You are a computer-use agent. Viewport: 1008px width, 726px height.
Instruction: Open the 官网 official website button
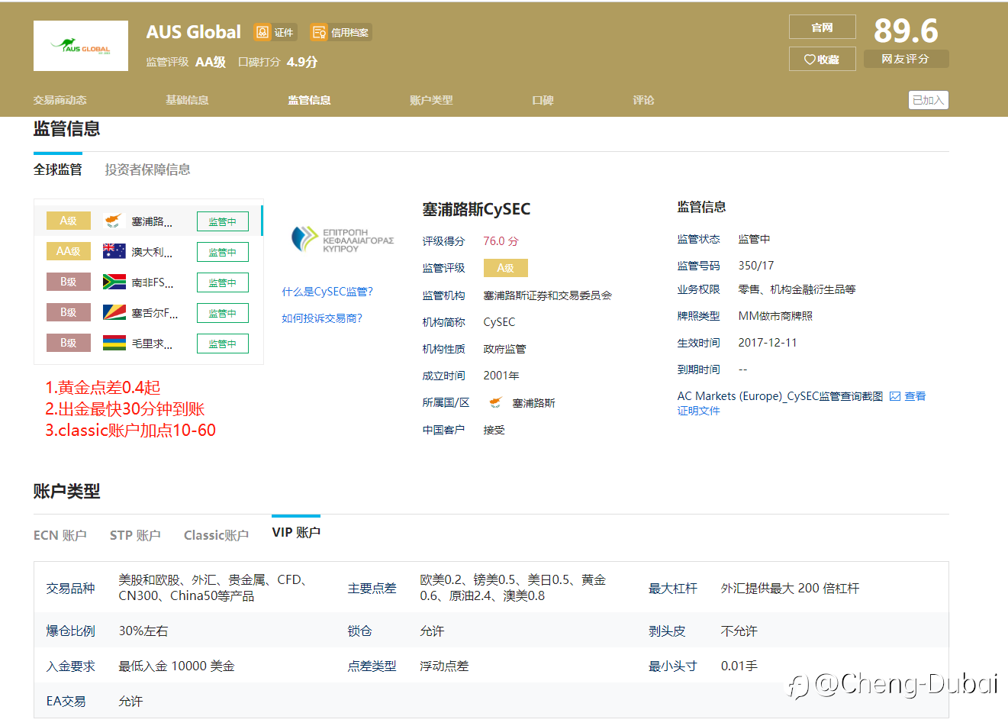[x=822, y=27]
